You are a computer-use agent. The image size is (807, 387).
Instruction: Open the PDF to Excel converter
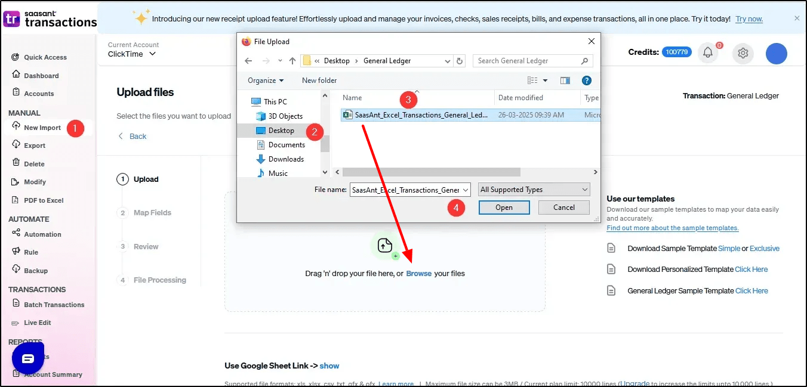[x=43, y=200]
